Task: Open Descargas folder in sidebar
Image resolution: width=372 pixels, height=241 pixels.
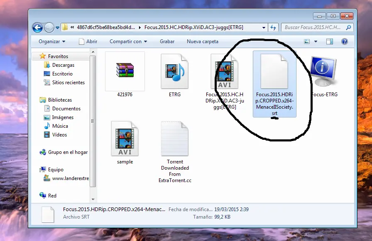Action: tap(63, 65)
